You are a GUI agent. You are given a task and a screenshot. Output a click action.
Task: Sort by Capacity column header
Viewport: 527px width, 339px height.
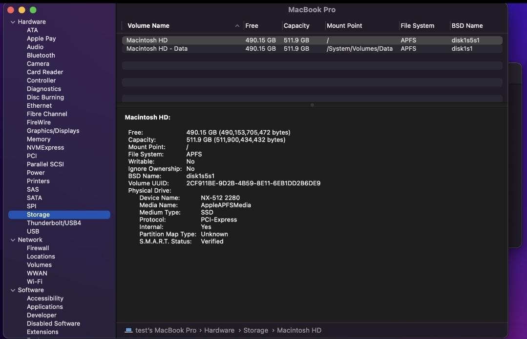pos(296,26)
